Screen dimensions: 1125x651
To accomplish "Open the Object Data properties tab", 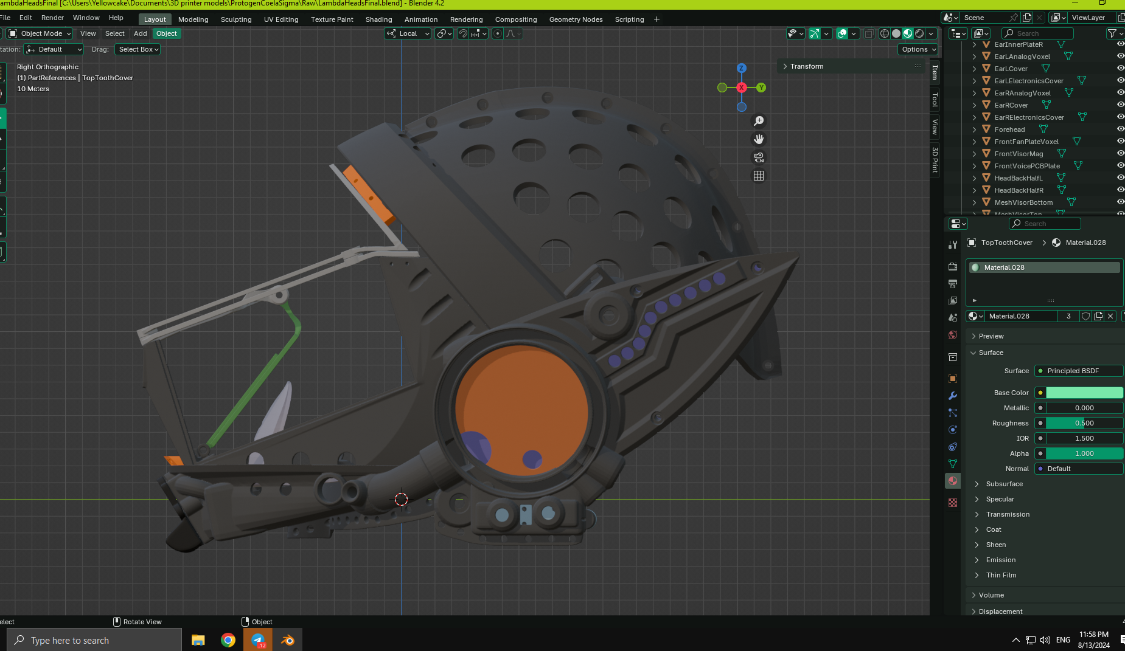I will [953, 464].
